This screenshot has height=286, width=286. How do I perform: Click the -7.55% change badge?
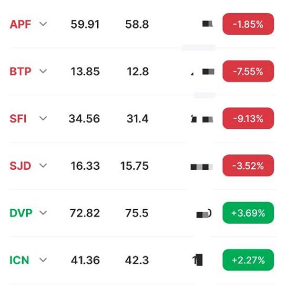point(248,71)
